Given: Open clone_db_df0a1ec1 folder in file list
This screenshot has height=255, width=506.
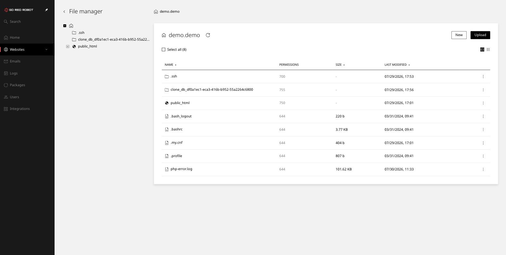Looking at the screenshot, I should [212, 90].
